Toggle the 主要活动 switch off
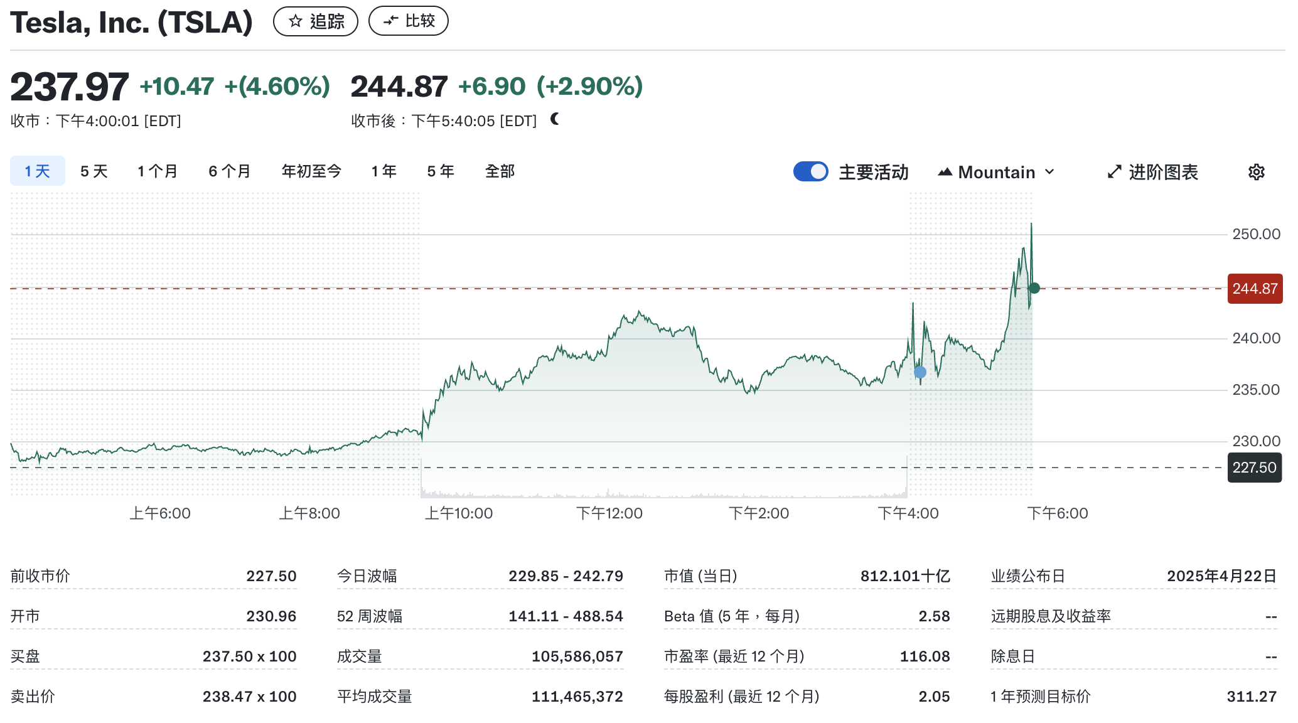 coord(810,171)
